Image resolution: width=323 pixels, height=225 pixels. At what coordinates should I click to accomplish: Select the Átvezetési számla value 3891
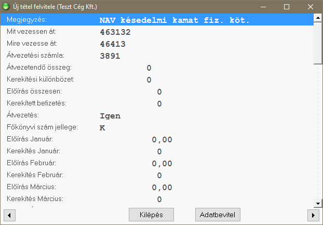pyautogui.click(x=110, y=56)
